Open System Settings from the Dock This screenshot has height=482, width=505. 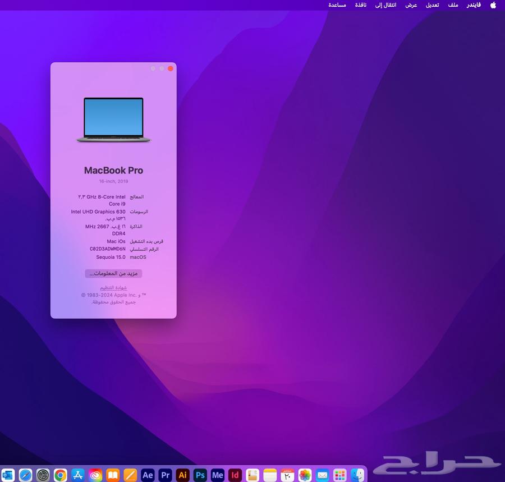(x=42, y=475)
